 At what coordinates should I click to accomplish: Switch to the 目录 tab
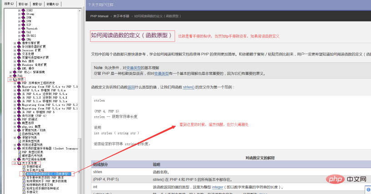[9, 4]
